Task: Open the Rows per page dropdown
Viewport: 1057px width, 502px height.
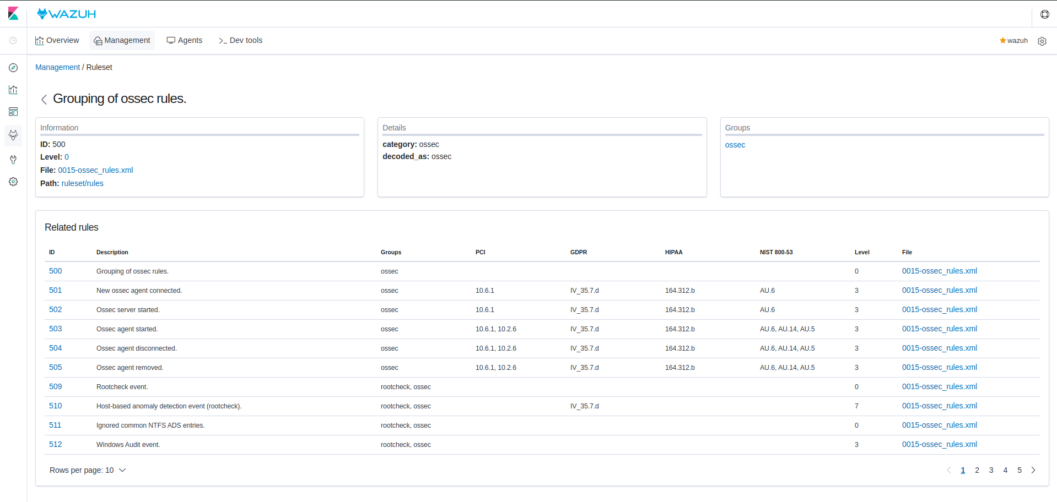Action: tap(88, 470)
